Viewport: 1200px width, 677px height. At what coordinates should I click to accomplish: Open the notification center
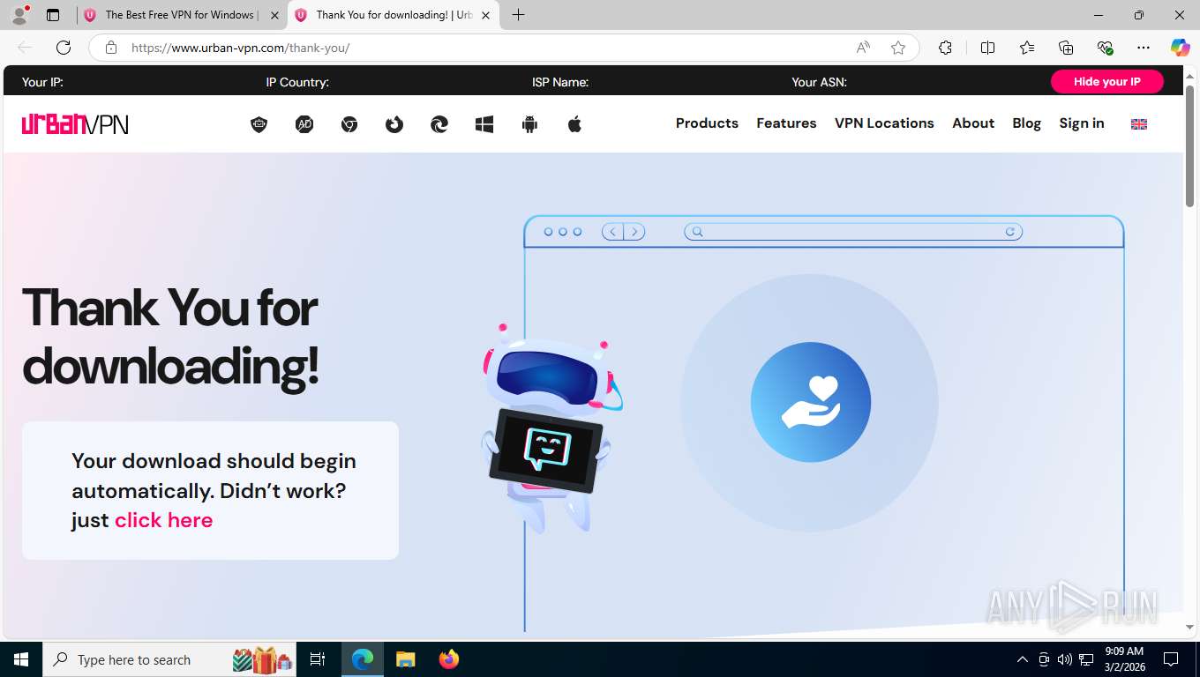point(1171,659)
